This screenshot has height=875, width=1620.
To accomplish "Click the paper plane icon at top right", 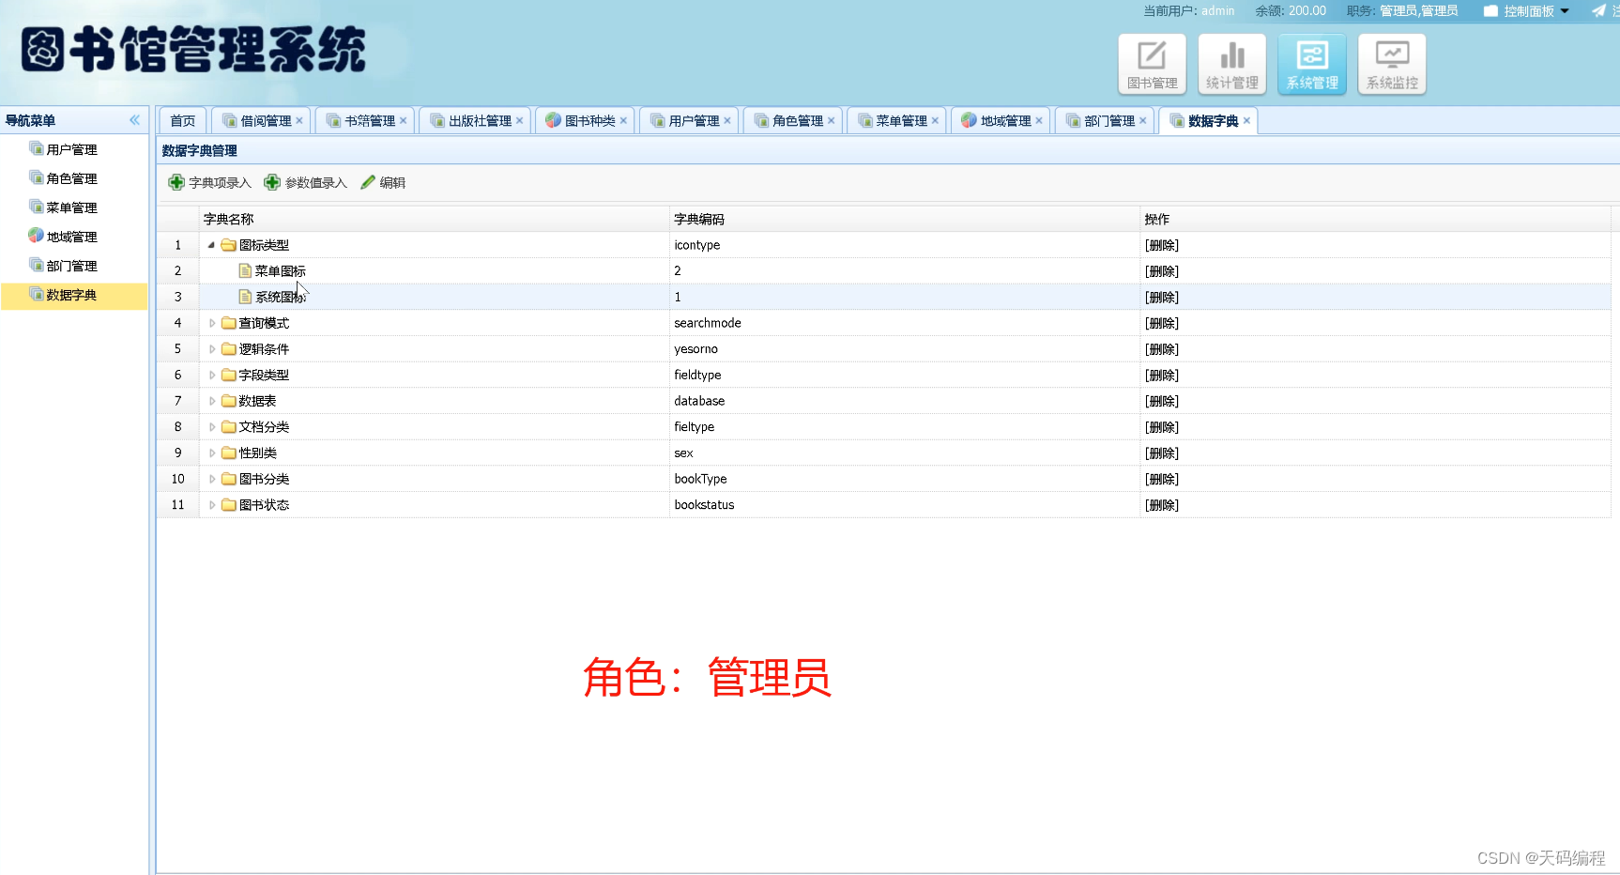I will [x=1598, y=11].
